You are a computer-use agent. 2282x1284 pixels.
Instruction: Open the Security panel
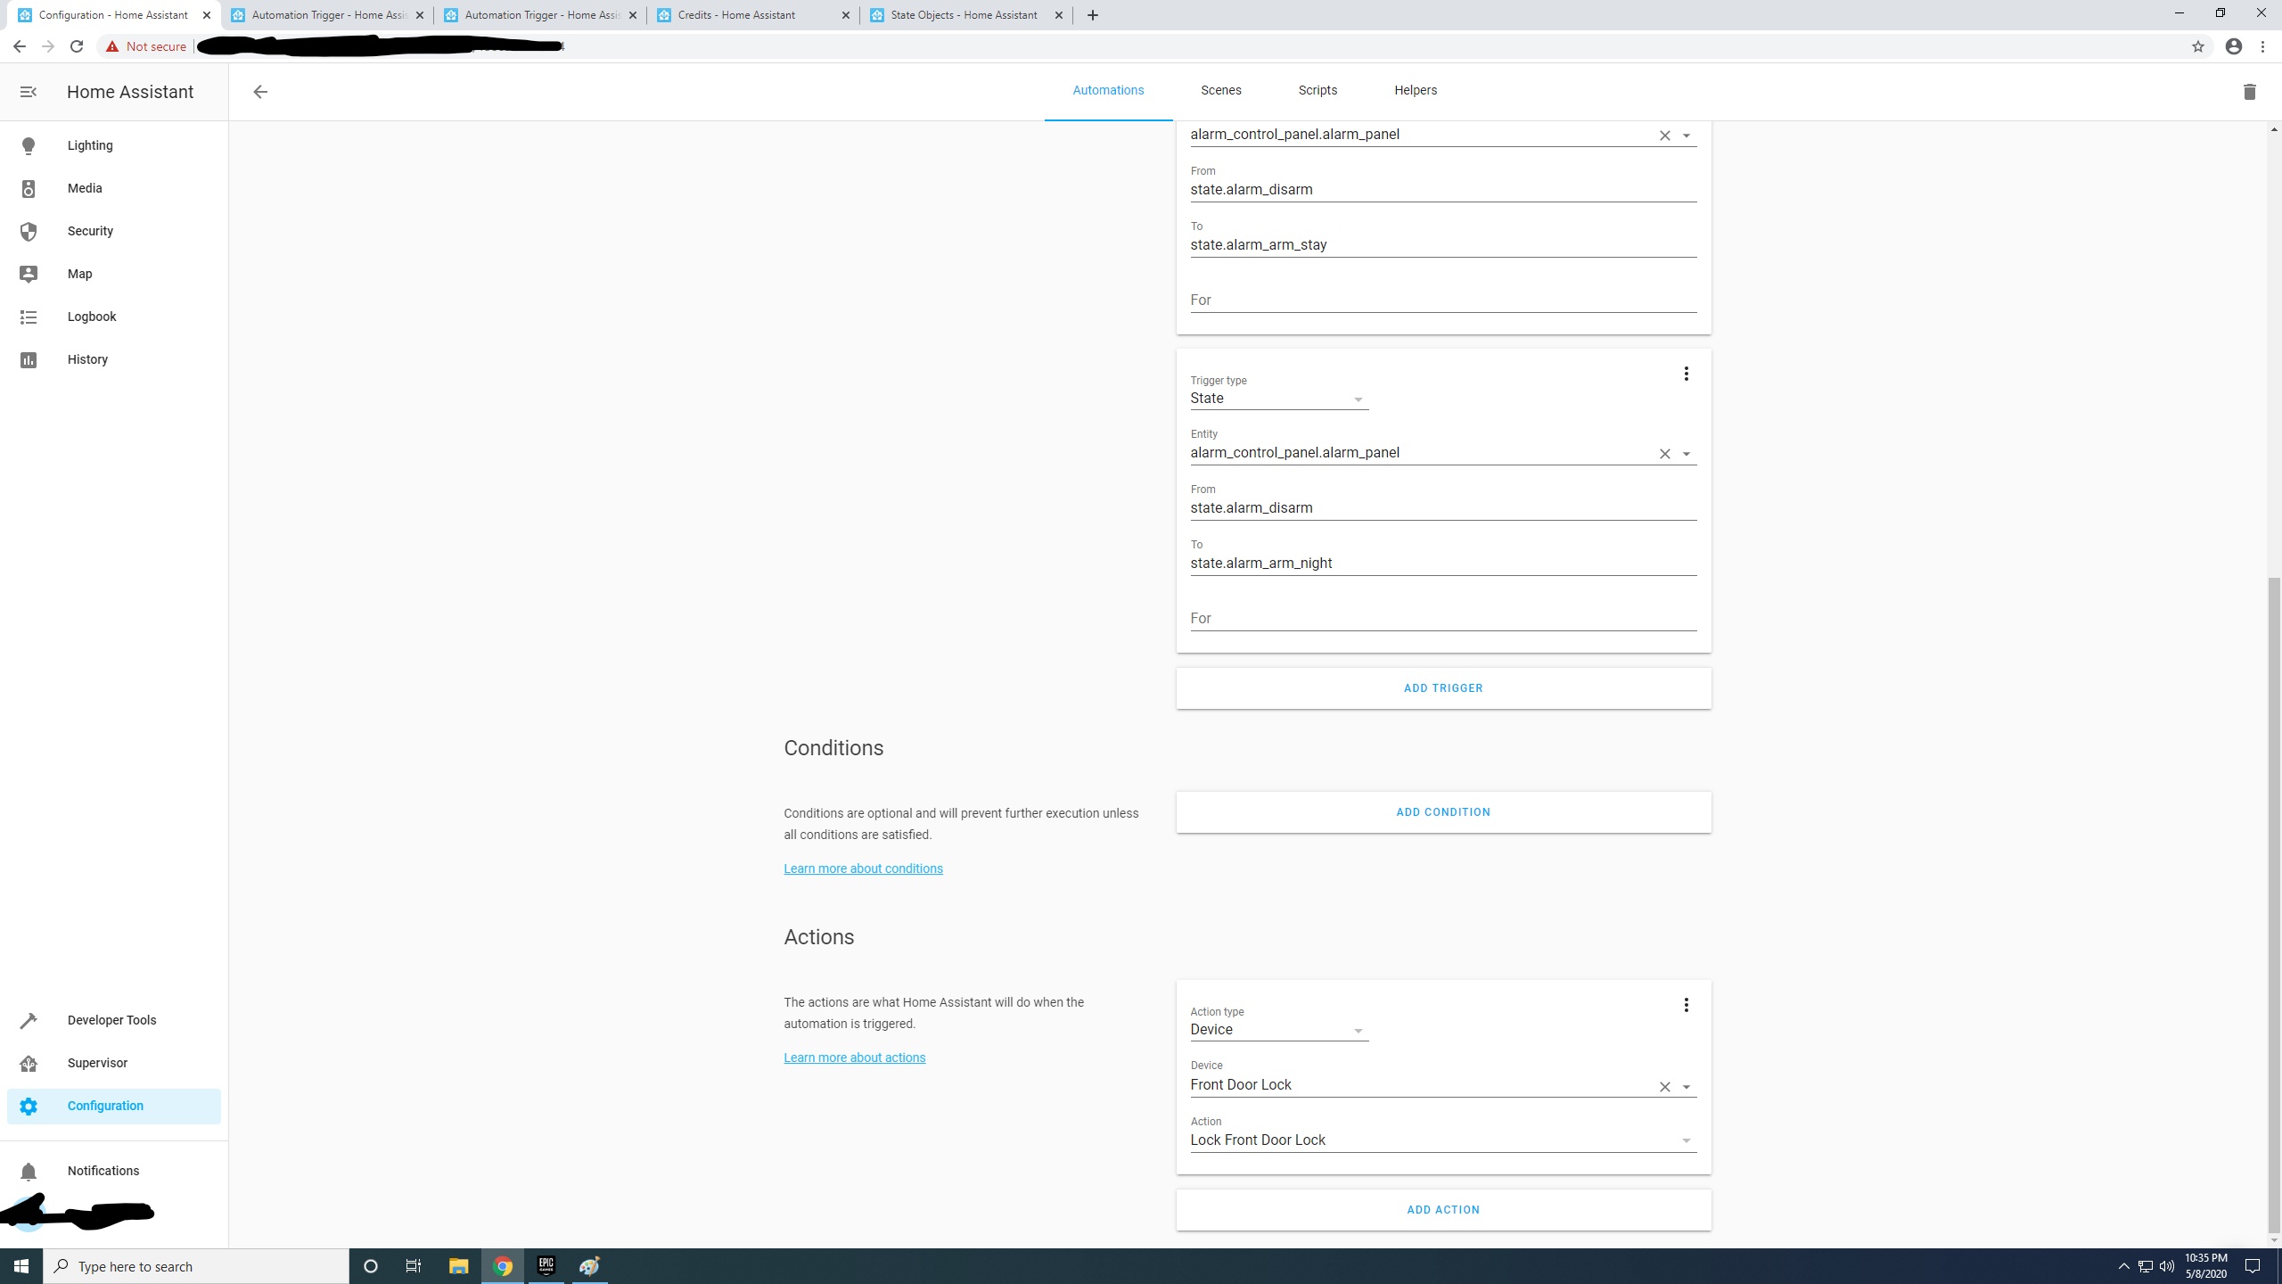coord(89,231)
